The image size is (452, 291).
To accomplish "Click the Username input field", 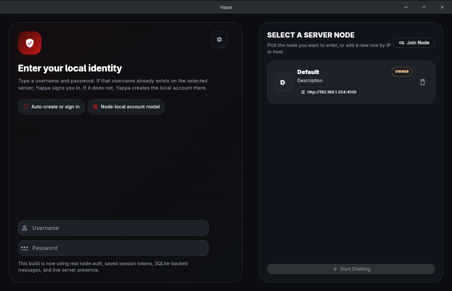I will (113, 228).
